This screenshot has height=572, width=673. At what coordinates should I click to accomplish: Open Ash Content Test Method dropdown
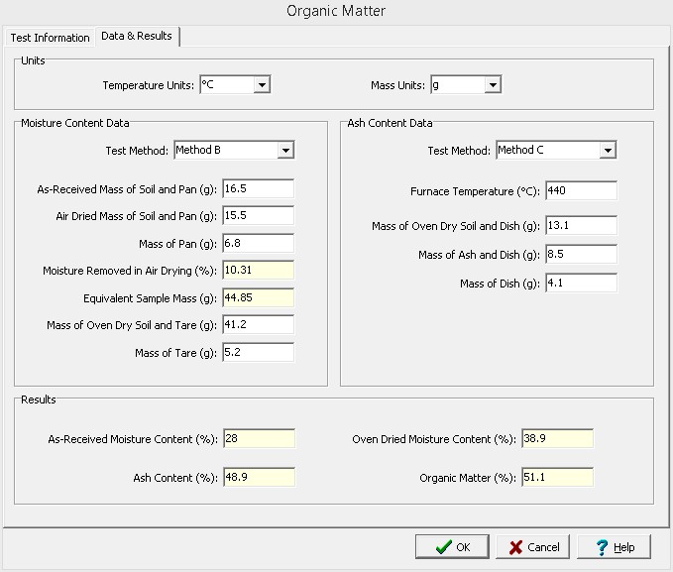point(608,151)
